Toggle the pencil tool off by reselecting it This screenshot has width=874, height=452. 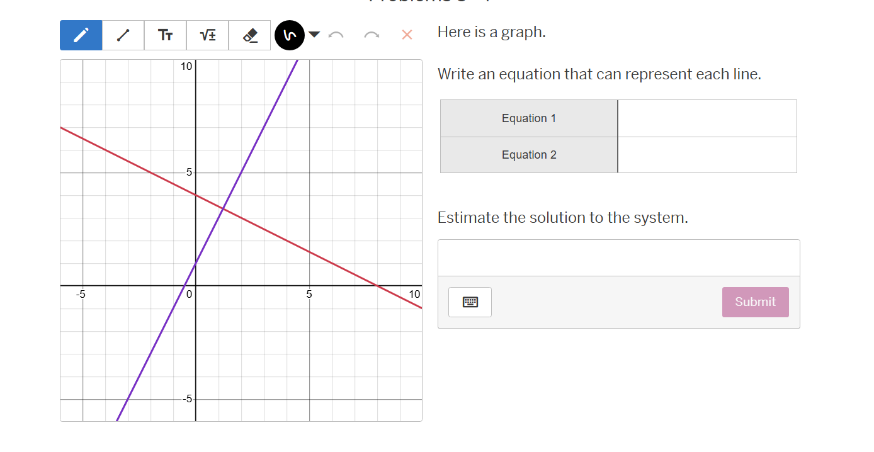click(x=81, y=35)
